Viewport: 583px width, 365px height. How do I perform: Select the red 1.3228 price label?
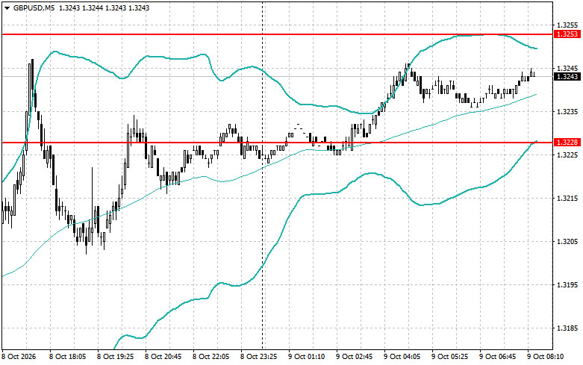pos(567,143)
